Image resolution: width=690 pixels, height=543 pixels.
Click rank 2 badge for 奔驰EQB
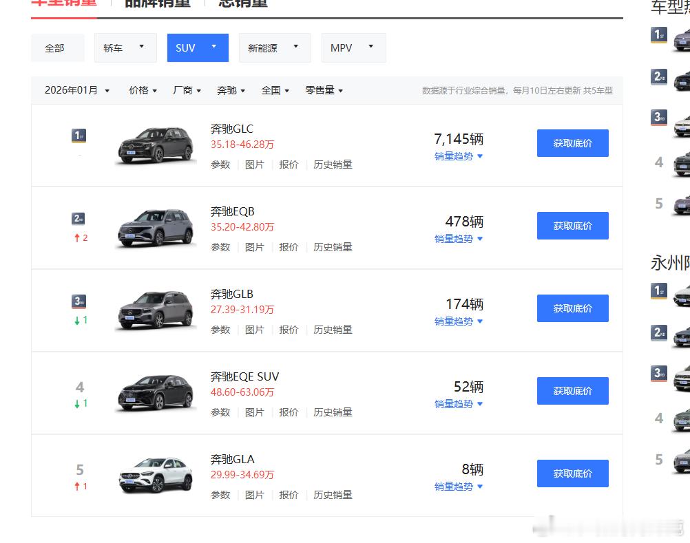79,219
